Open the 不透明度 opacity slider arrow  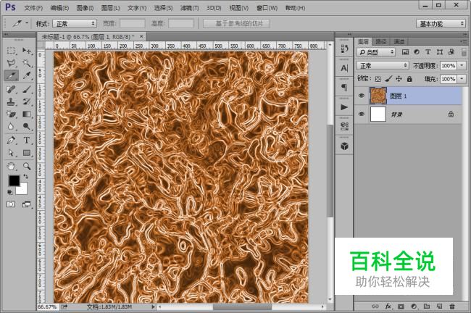[x=462, y=65]
